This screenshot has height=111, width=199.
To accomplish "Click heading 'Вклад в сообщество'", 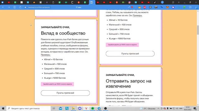I will (63, 33).
